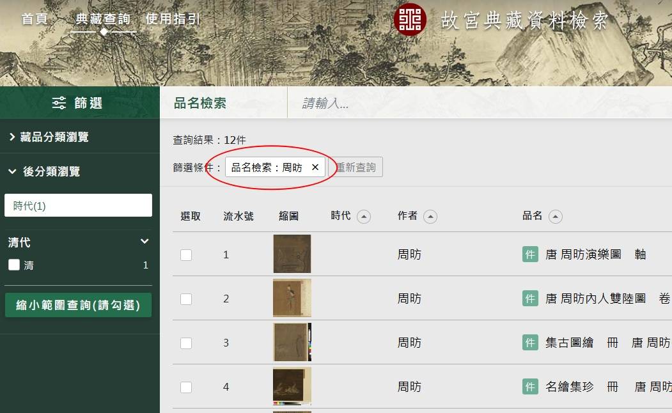Click 縮小範圍查詢 button
Image resolution: width=672 pixels, height=413 pixels.
(x=78, y=305)
